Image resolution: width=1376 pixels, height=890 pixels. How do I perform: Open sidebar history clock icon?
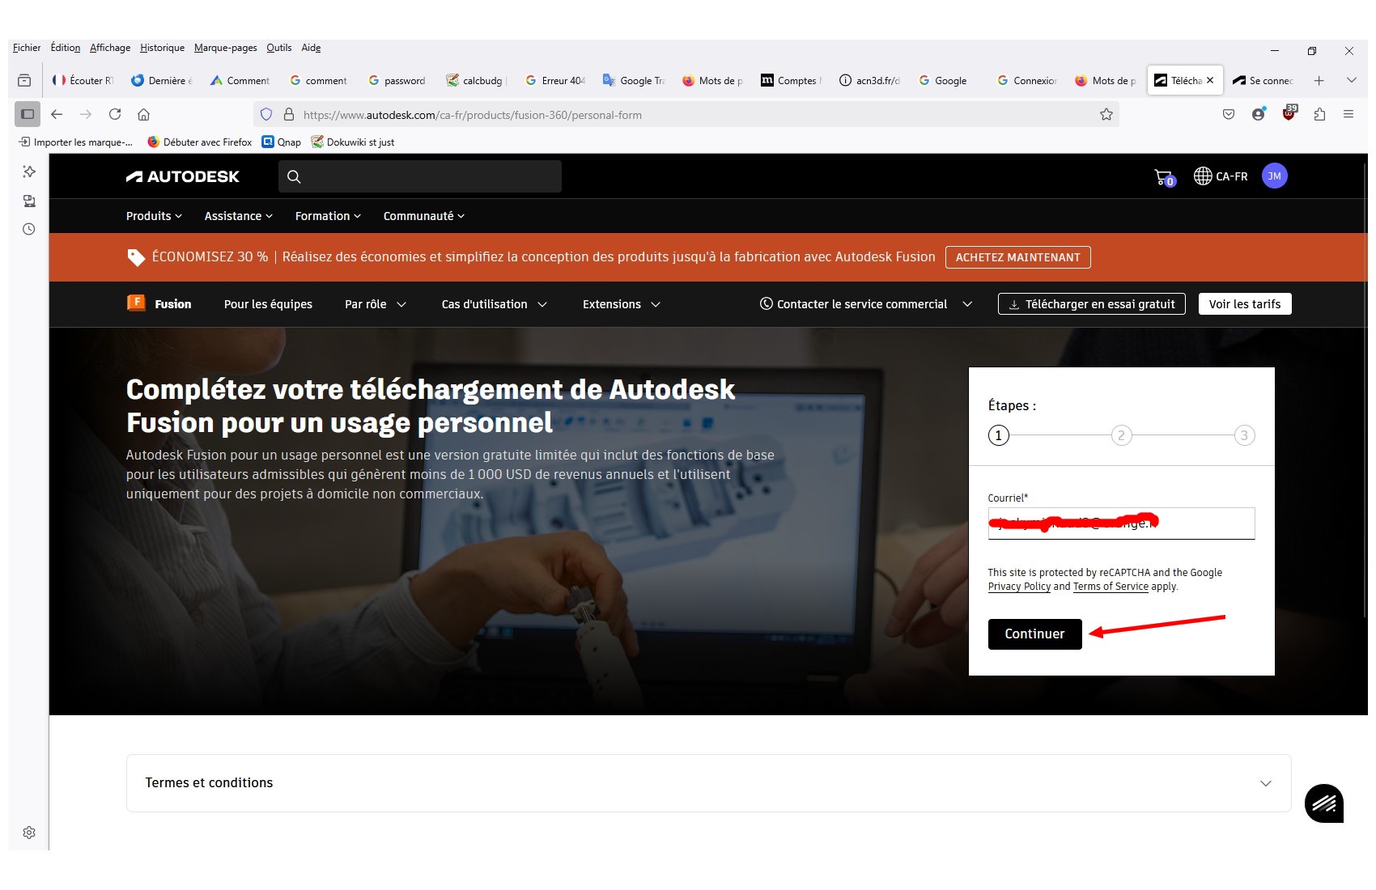pos(29,229)
